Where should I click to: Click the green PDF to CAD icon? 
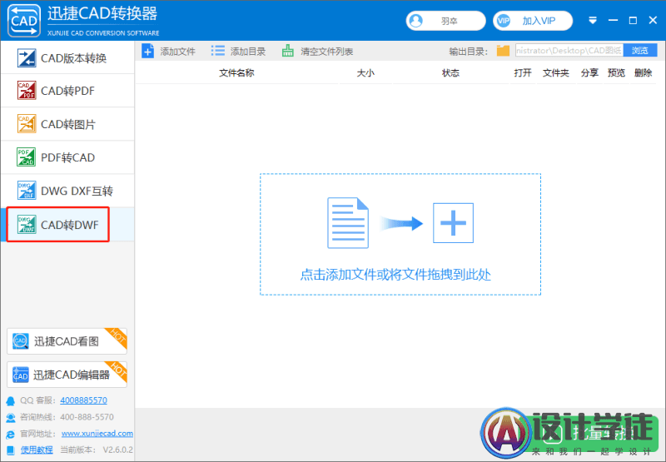27,157
